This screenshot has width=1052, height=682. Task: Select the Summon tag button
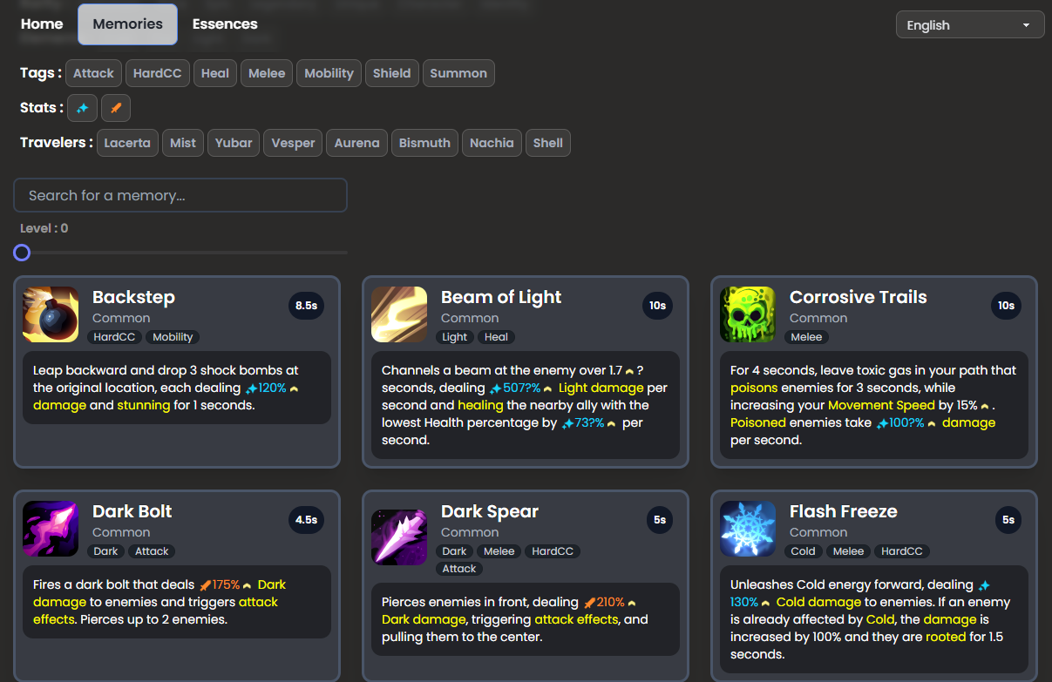click(458, 73)
